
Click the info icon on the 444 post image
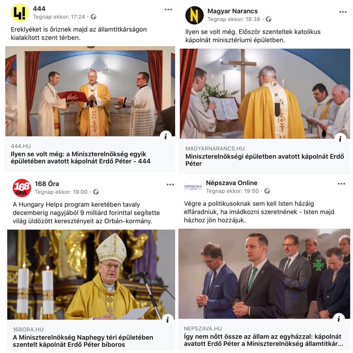tap(166, 136)
